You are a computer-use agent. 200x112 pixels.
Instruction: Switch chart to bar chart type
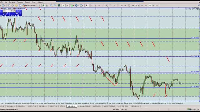(x=39, y=6)
